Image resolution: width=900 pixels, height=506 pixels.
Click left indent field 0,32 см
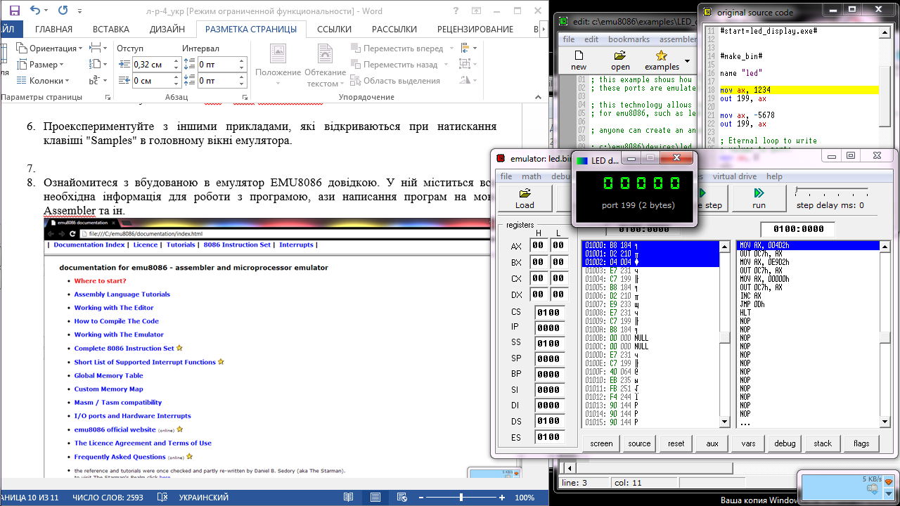(x=151, y=64)
